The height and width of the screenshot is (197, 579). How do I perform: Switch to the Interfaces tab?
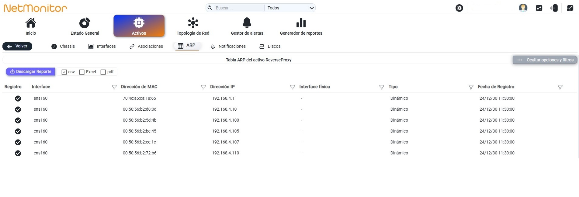102,46
